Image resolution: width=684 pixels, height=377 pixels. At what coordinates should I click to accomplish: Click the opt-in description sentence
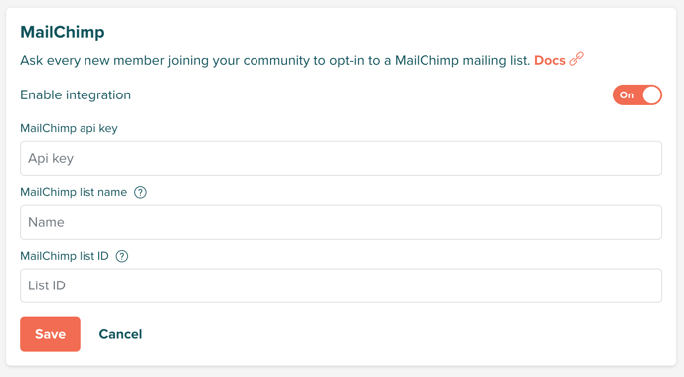click(x=275, y=61)
